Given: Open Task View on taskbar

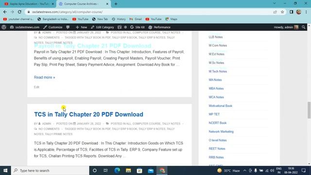Looking at the screenshot, I should (x=105, y=171).
